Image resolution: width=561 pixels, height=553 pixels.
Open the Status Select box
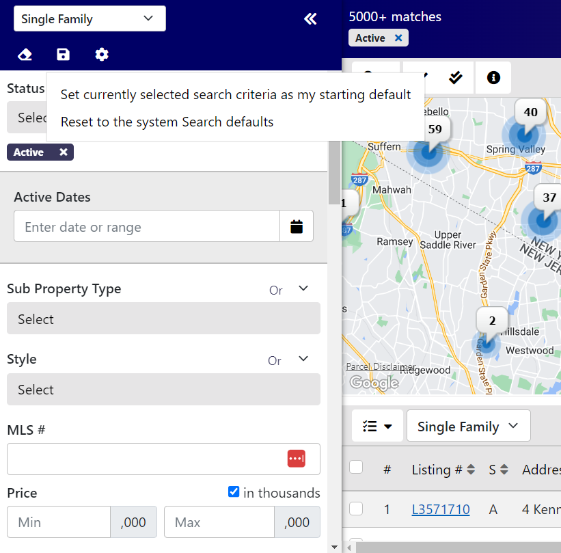click(27, 118)
